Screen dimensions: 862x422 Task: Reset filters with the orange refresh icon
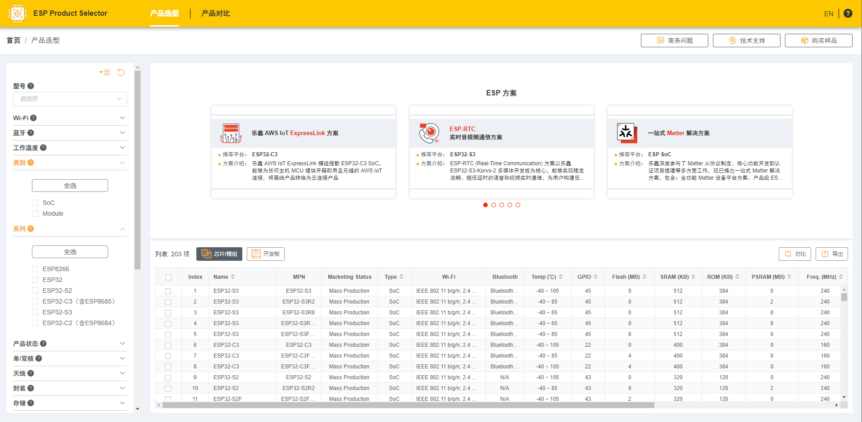pyautogui.click(x=121, y=73)
